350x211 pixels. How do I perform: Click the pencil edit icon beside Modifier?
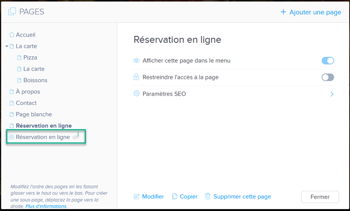137,196
